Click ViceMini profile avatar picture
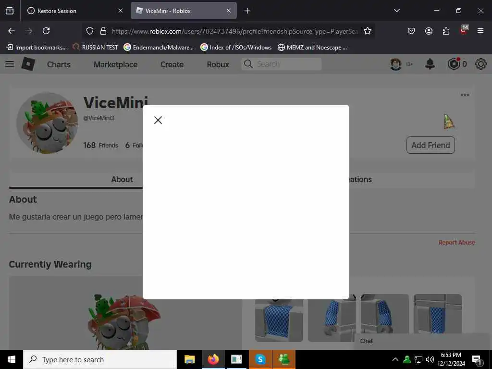The image size is (492, 369). click(x=47, y=123)
